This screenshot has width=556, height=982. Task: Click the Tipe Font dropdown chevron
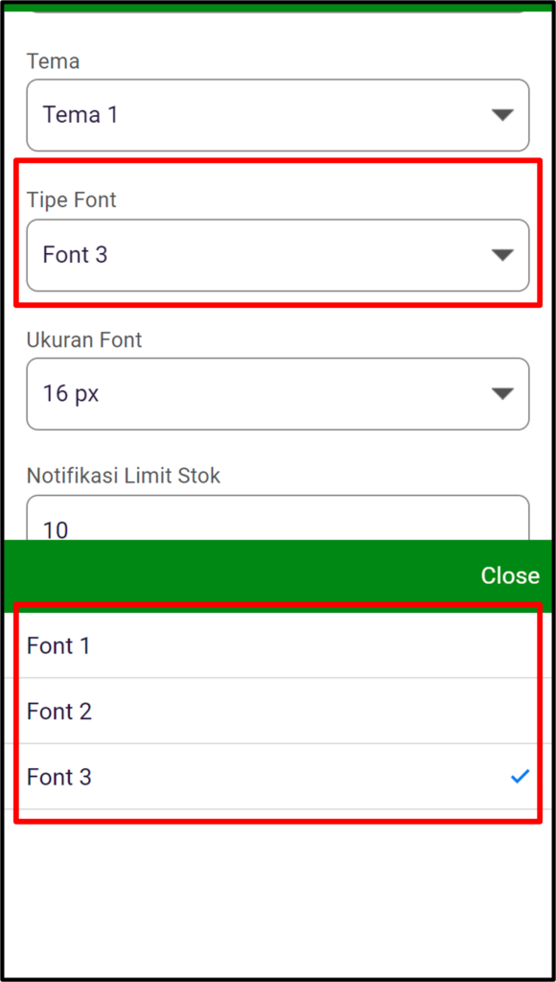click(x=502, y=255)
